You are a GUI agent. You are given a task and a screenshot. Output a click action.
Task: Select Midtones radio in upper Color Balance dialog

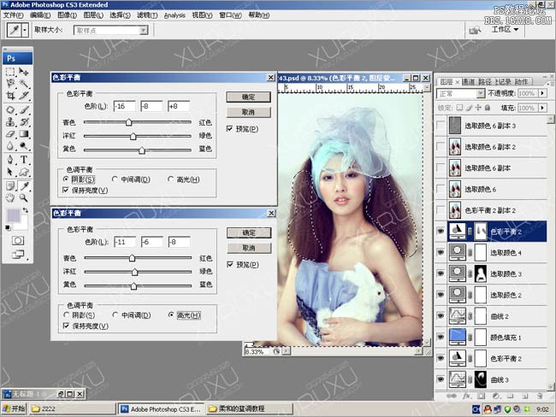[x=115, y=179]
